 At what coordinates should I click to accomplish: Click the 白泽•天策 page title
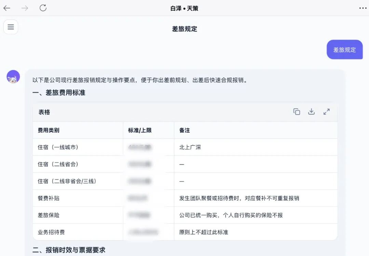[184, 9]
